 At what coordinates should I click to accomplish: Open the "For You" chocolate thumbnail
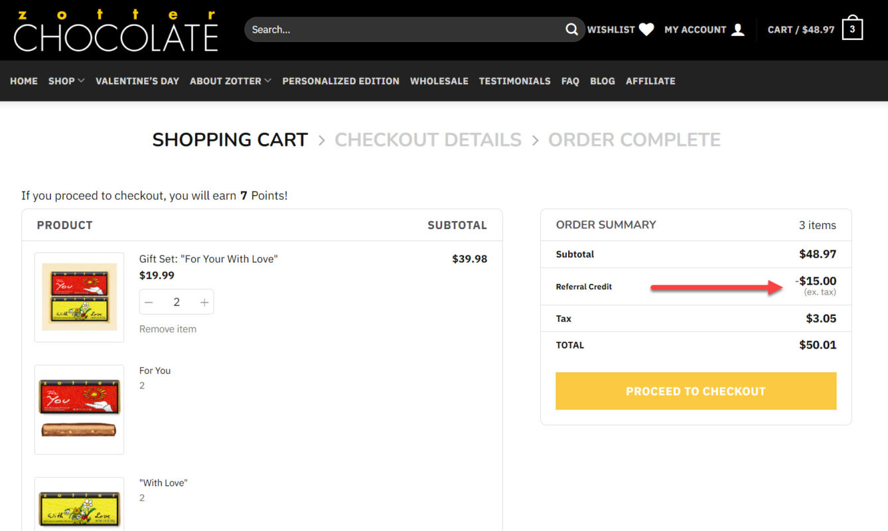pyautogui.click(x=79, y=410)
